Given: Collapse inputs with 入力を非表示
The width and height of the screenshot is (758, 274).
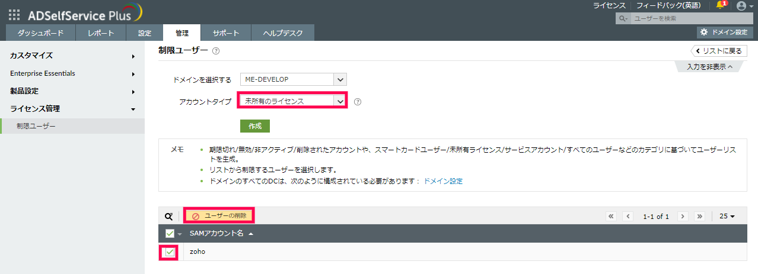Looking at the screenshot, I should 709,67.
